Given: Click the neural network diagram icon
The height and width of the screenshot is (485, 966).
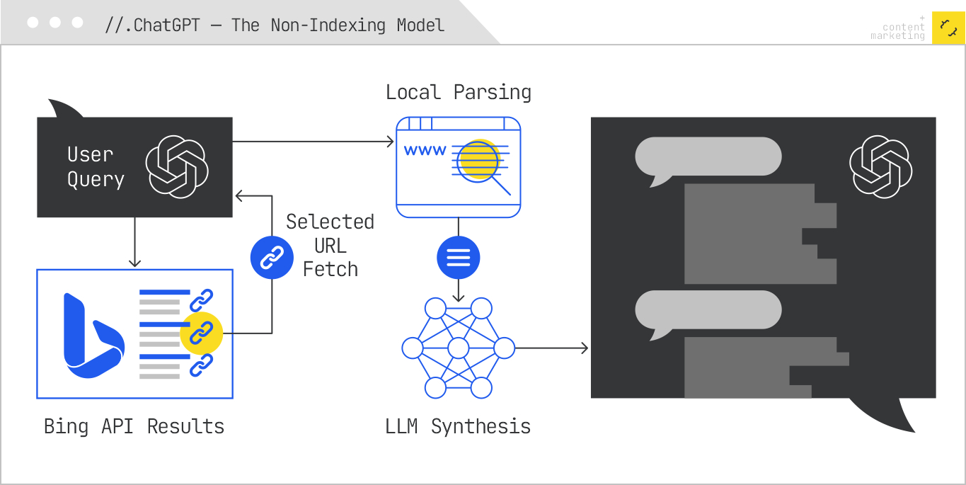Looking at the screenshot, I should (x=458, y=348).
